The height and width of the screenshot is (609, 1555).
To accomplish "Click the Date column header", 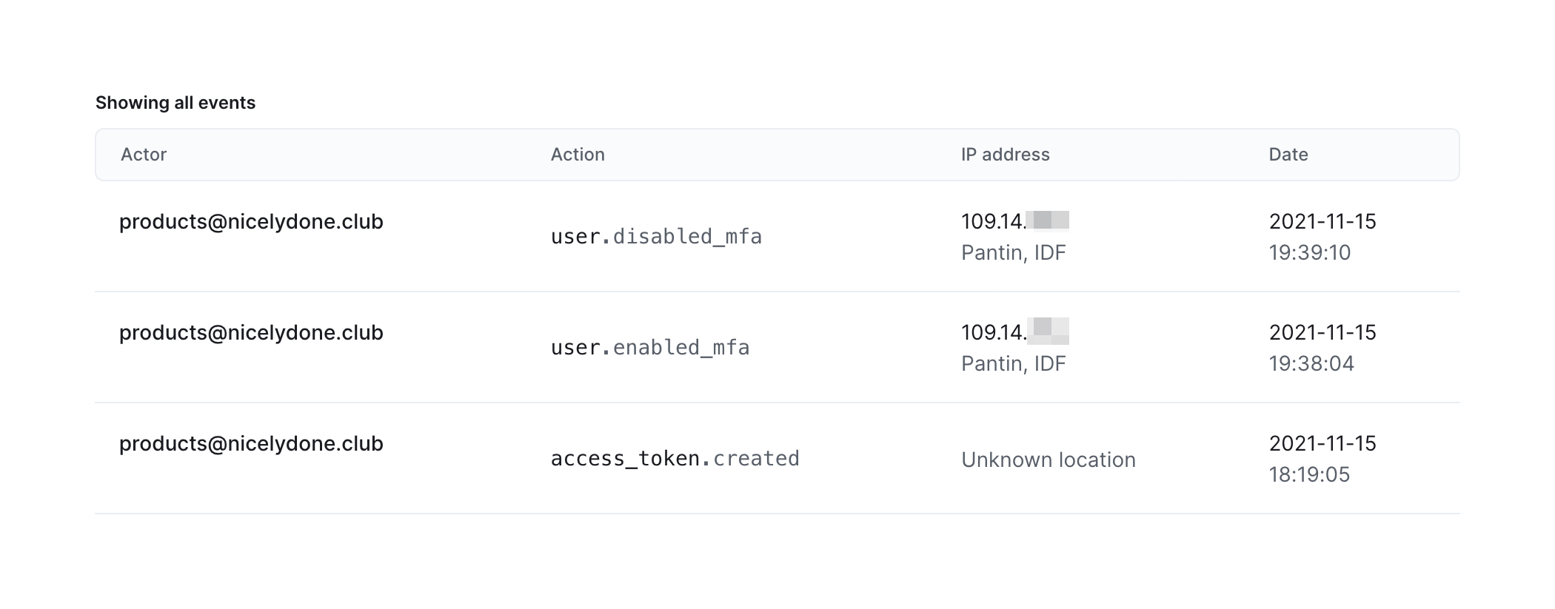I will (1288, 154).
